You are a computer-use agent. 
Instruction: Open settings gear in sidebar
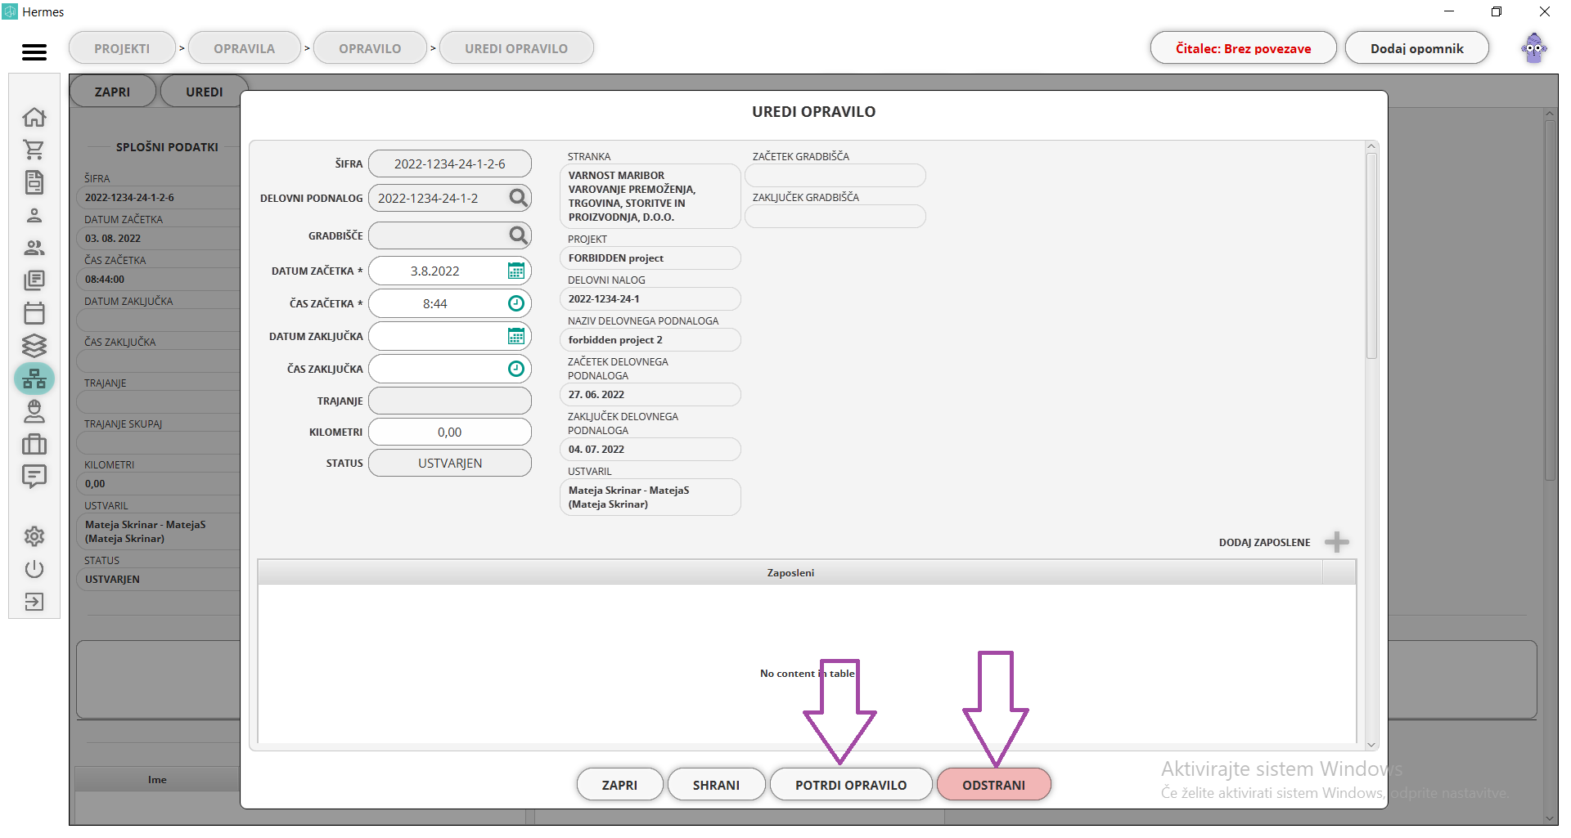(34, 536)
